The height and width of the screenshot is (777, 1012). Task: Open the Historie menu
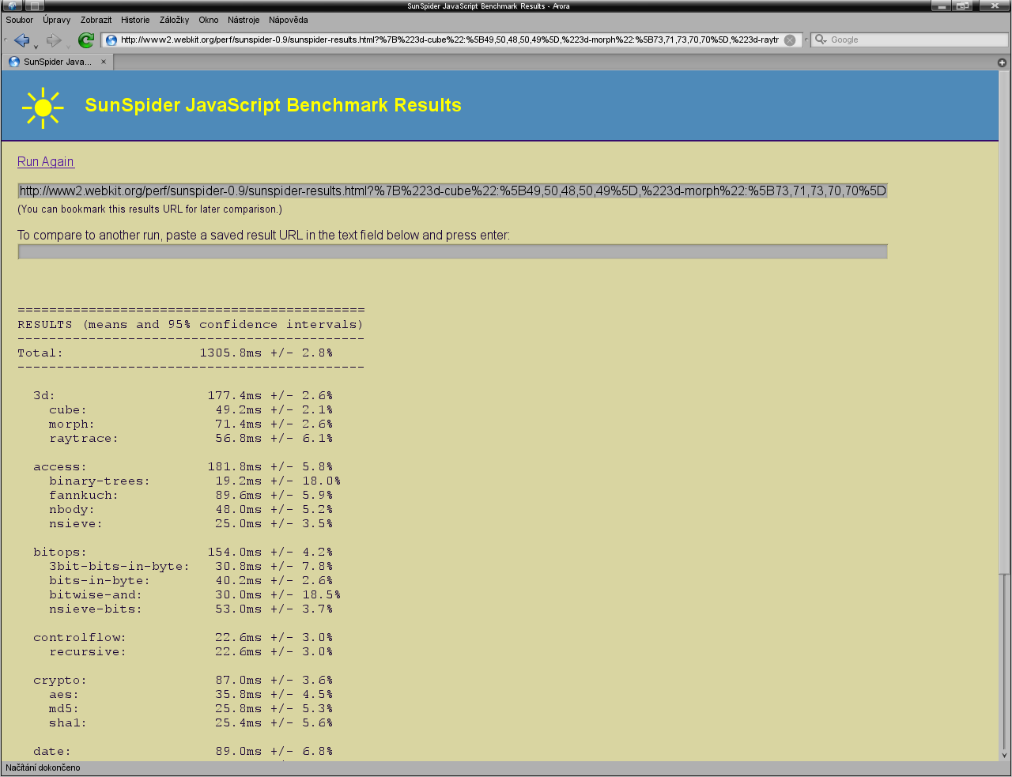[135, 20]
